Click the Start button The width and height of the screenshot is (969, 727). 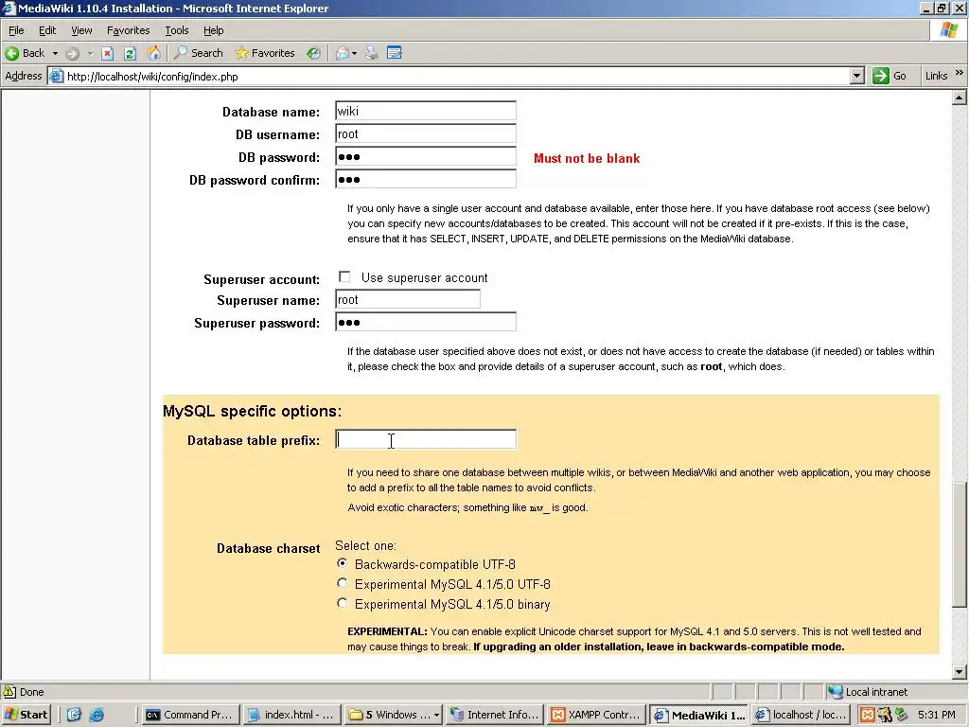pyautogui.click(x=26, y=715)
